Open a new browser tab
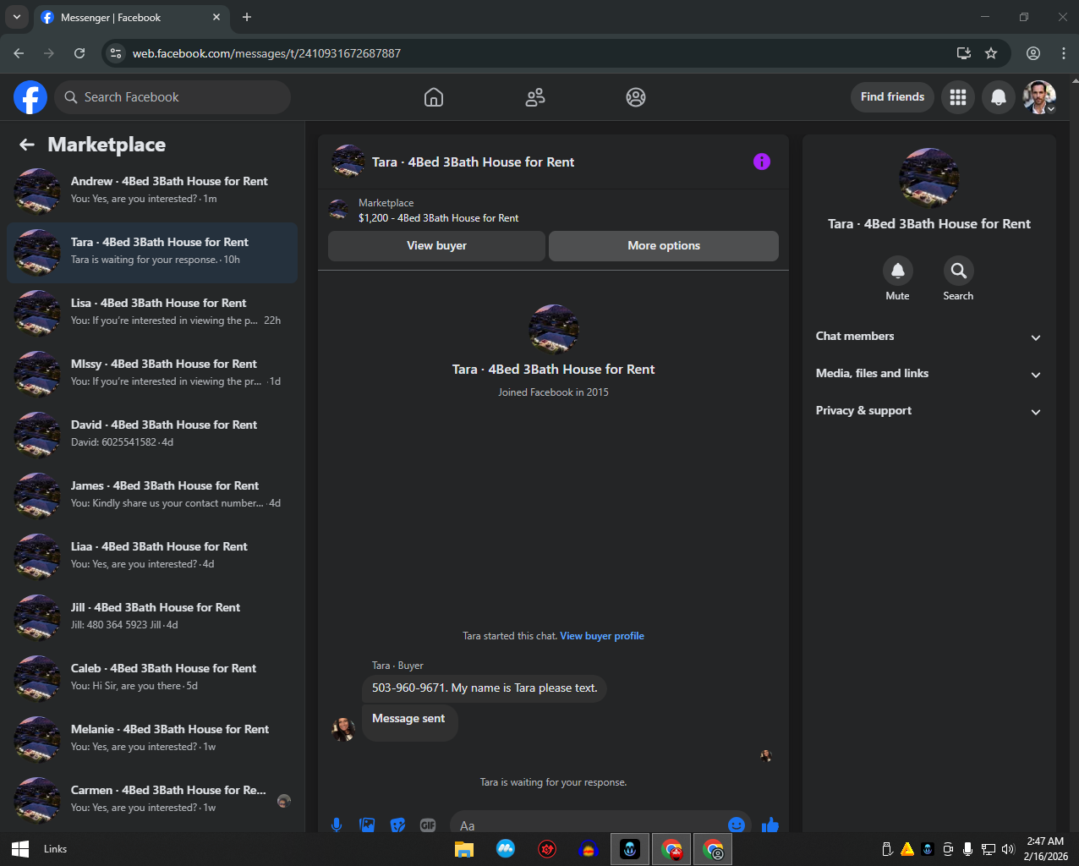The image size is (1079, 866). [x=247, y=17]
